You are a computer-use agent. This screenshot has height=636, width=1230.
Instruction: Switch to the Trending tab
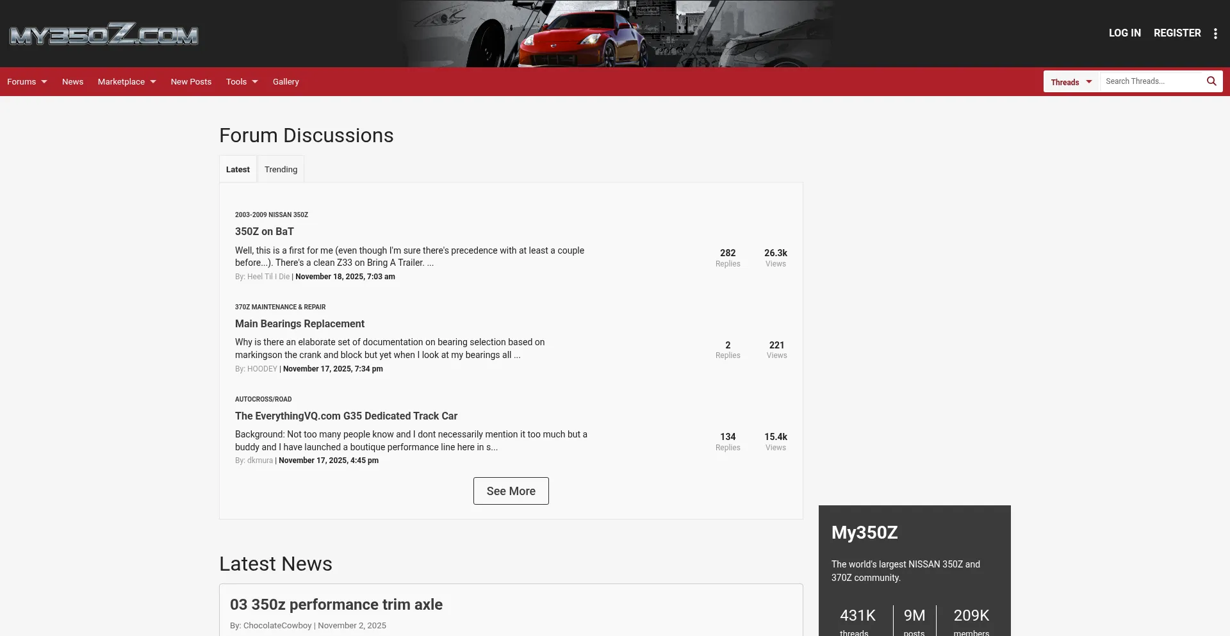(x=281, y=170)
